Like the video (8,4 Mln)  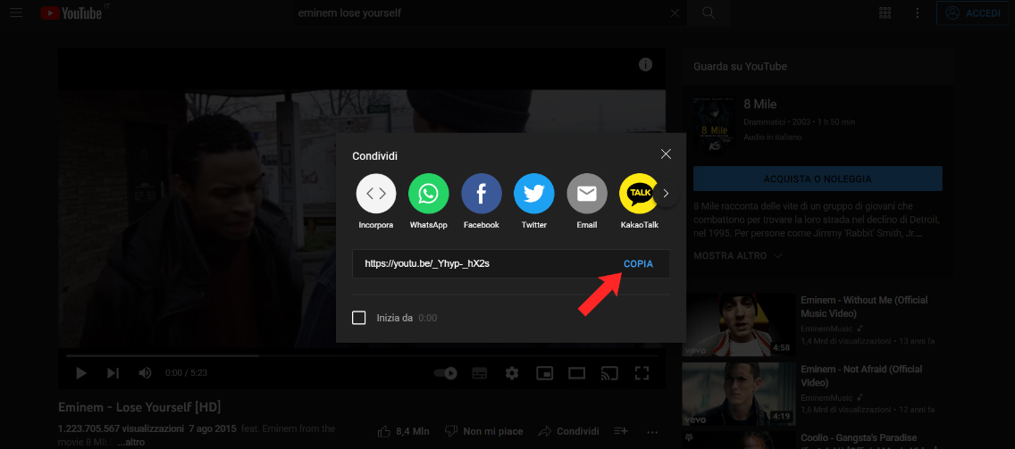(x=401, y=431)
